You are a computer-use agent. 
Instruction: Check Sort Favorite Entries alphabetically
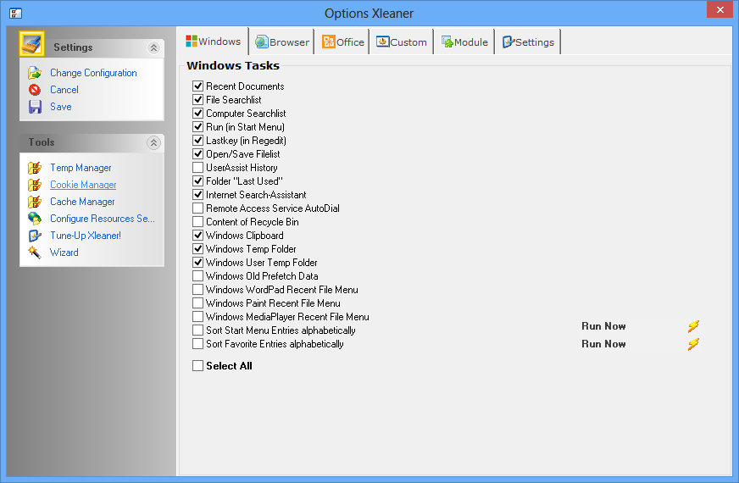point(198,344)
